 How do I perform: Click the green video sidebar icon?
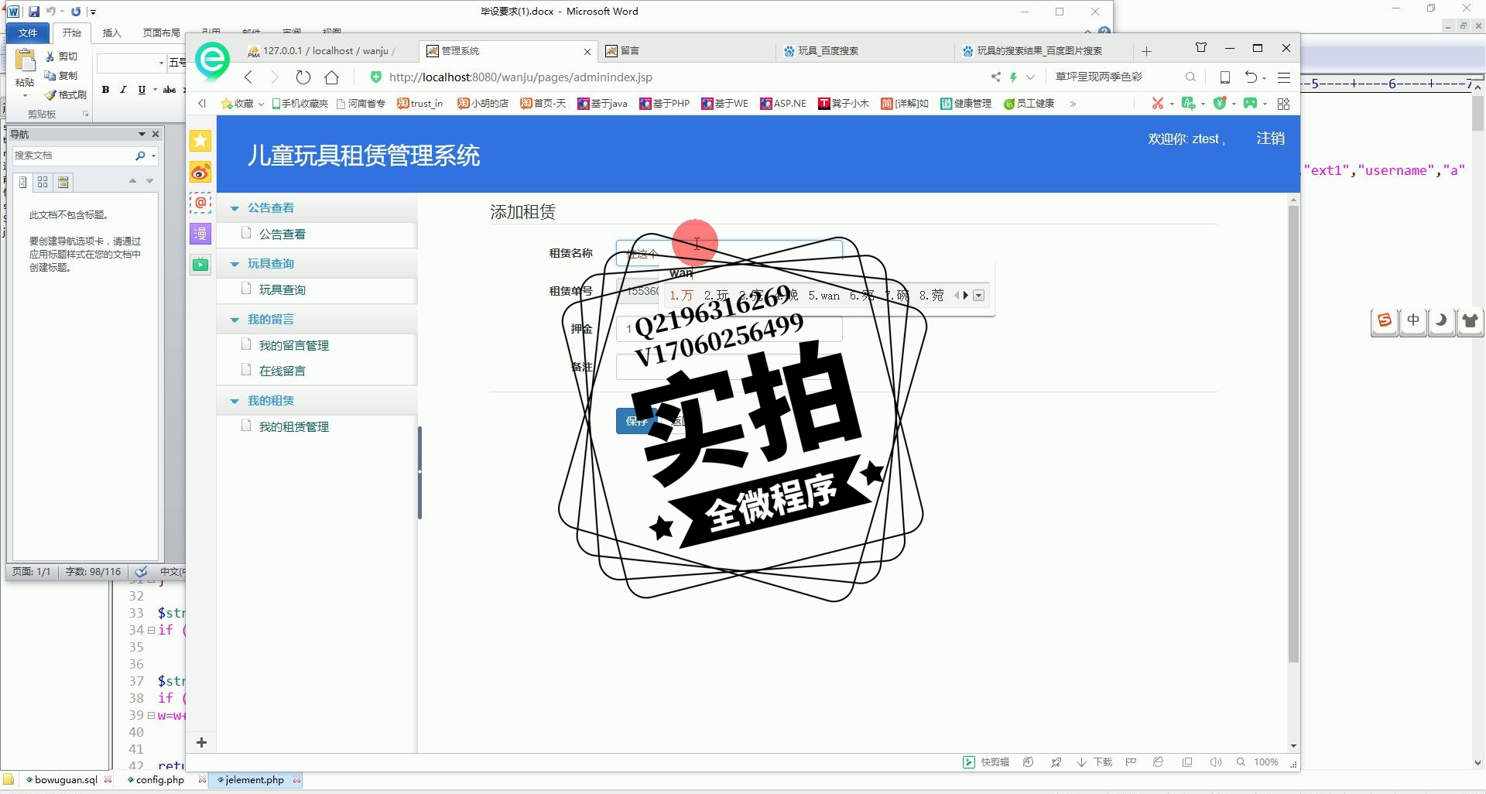click(x=200, y=265)
